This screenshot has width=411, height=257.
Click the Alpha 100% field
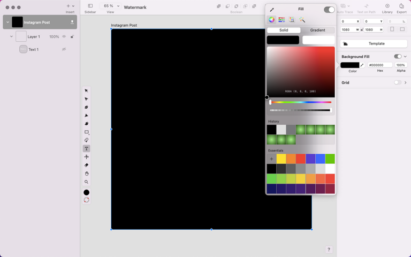coord(400,65)
